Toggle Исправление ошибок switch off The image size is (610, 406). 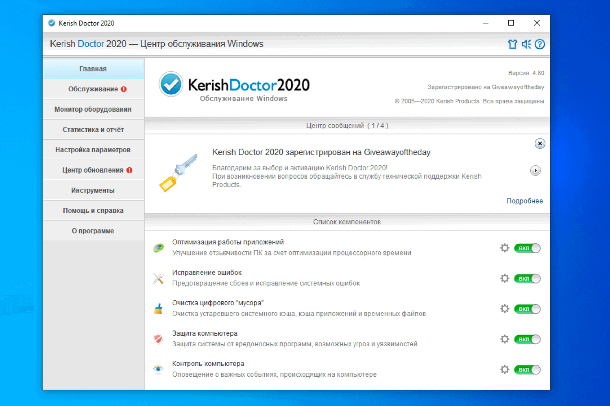pos(527,279)
